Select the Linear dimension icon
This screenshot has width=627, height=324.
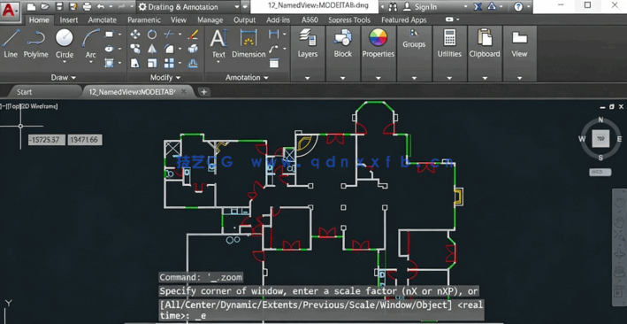[x=274, y=35]
